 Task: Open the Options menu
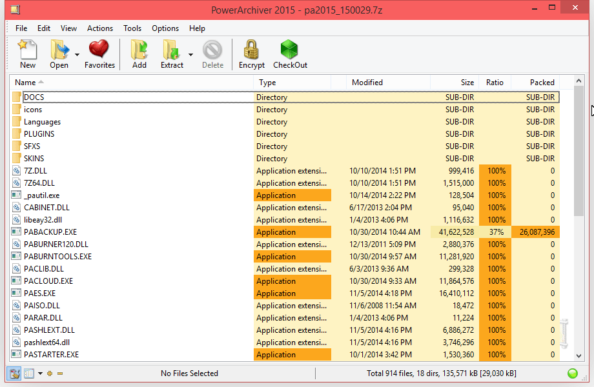[165, 28]
